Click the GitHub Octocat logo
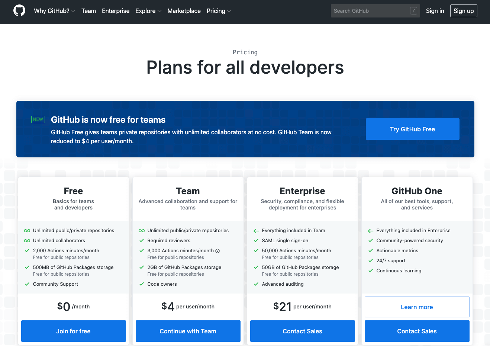The image size is (490, 346). point(19,11)
